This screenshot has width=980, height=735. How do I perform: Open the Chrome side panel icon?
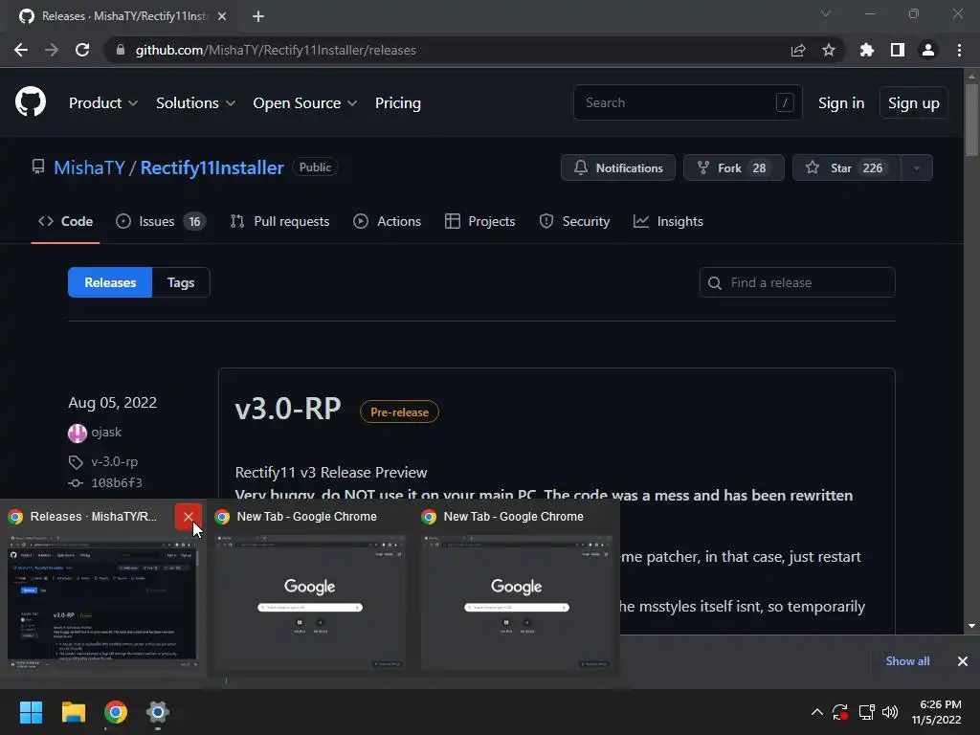pos(898,50)
